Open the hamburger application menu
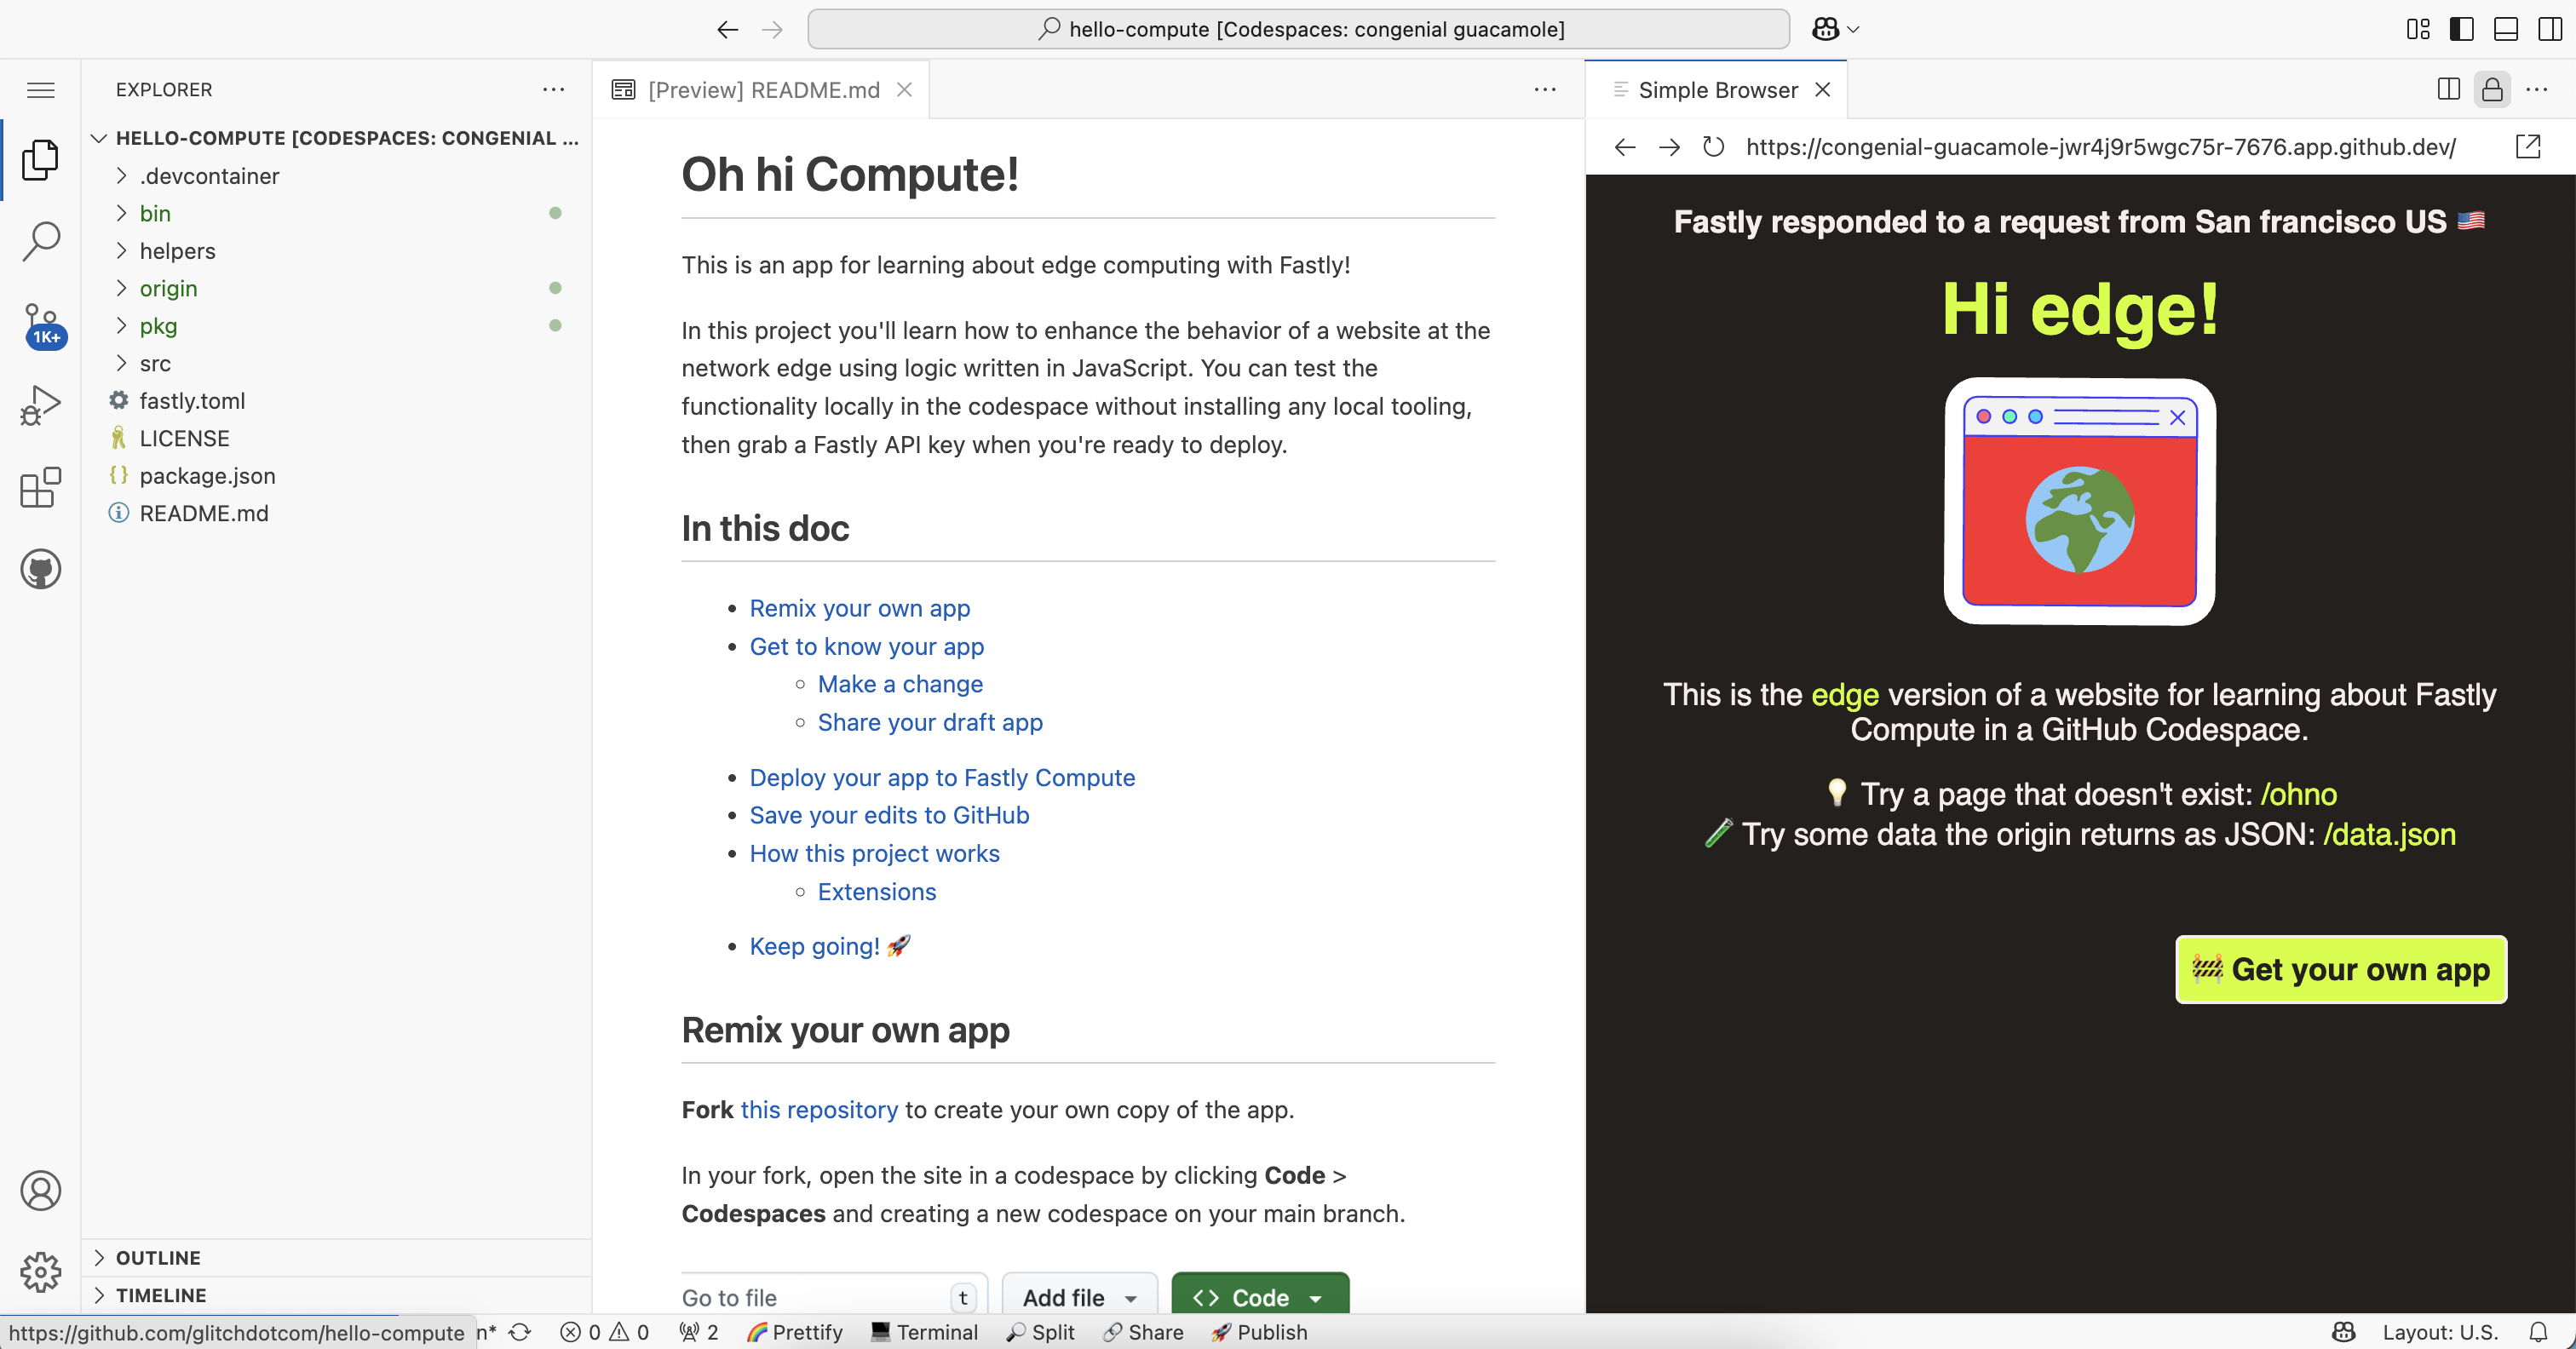2576x1349 pixels. click(40, 90)
